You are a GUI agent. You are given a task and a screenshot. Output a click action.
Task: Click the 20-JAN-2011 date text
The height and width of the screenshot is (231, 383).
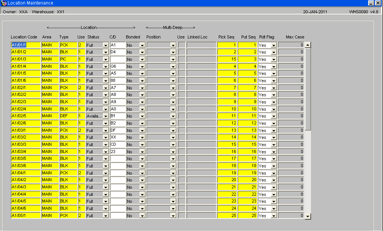pos(315,12)
